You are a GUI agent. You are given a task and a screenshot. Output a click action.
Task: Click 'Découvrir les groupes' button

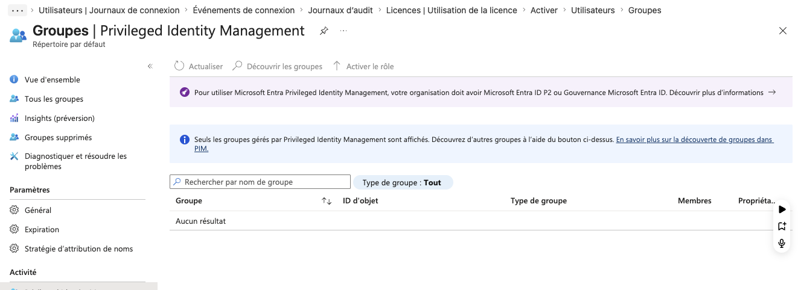pyautogui.click(x=278, y=66)
